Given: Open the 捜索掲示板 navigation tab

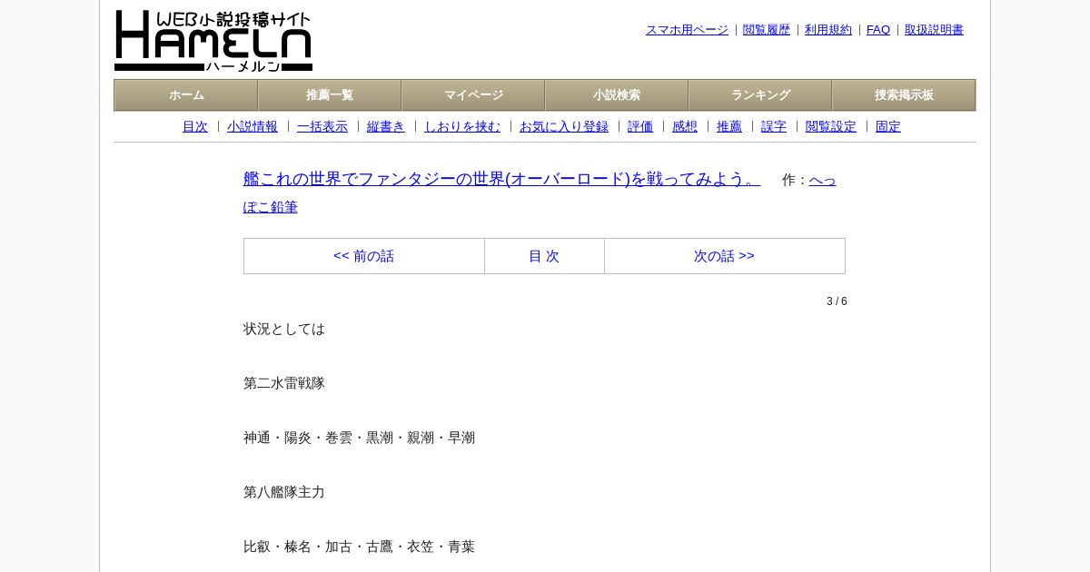Looking at the screenshot, I should [904, 95].
